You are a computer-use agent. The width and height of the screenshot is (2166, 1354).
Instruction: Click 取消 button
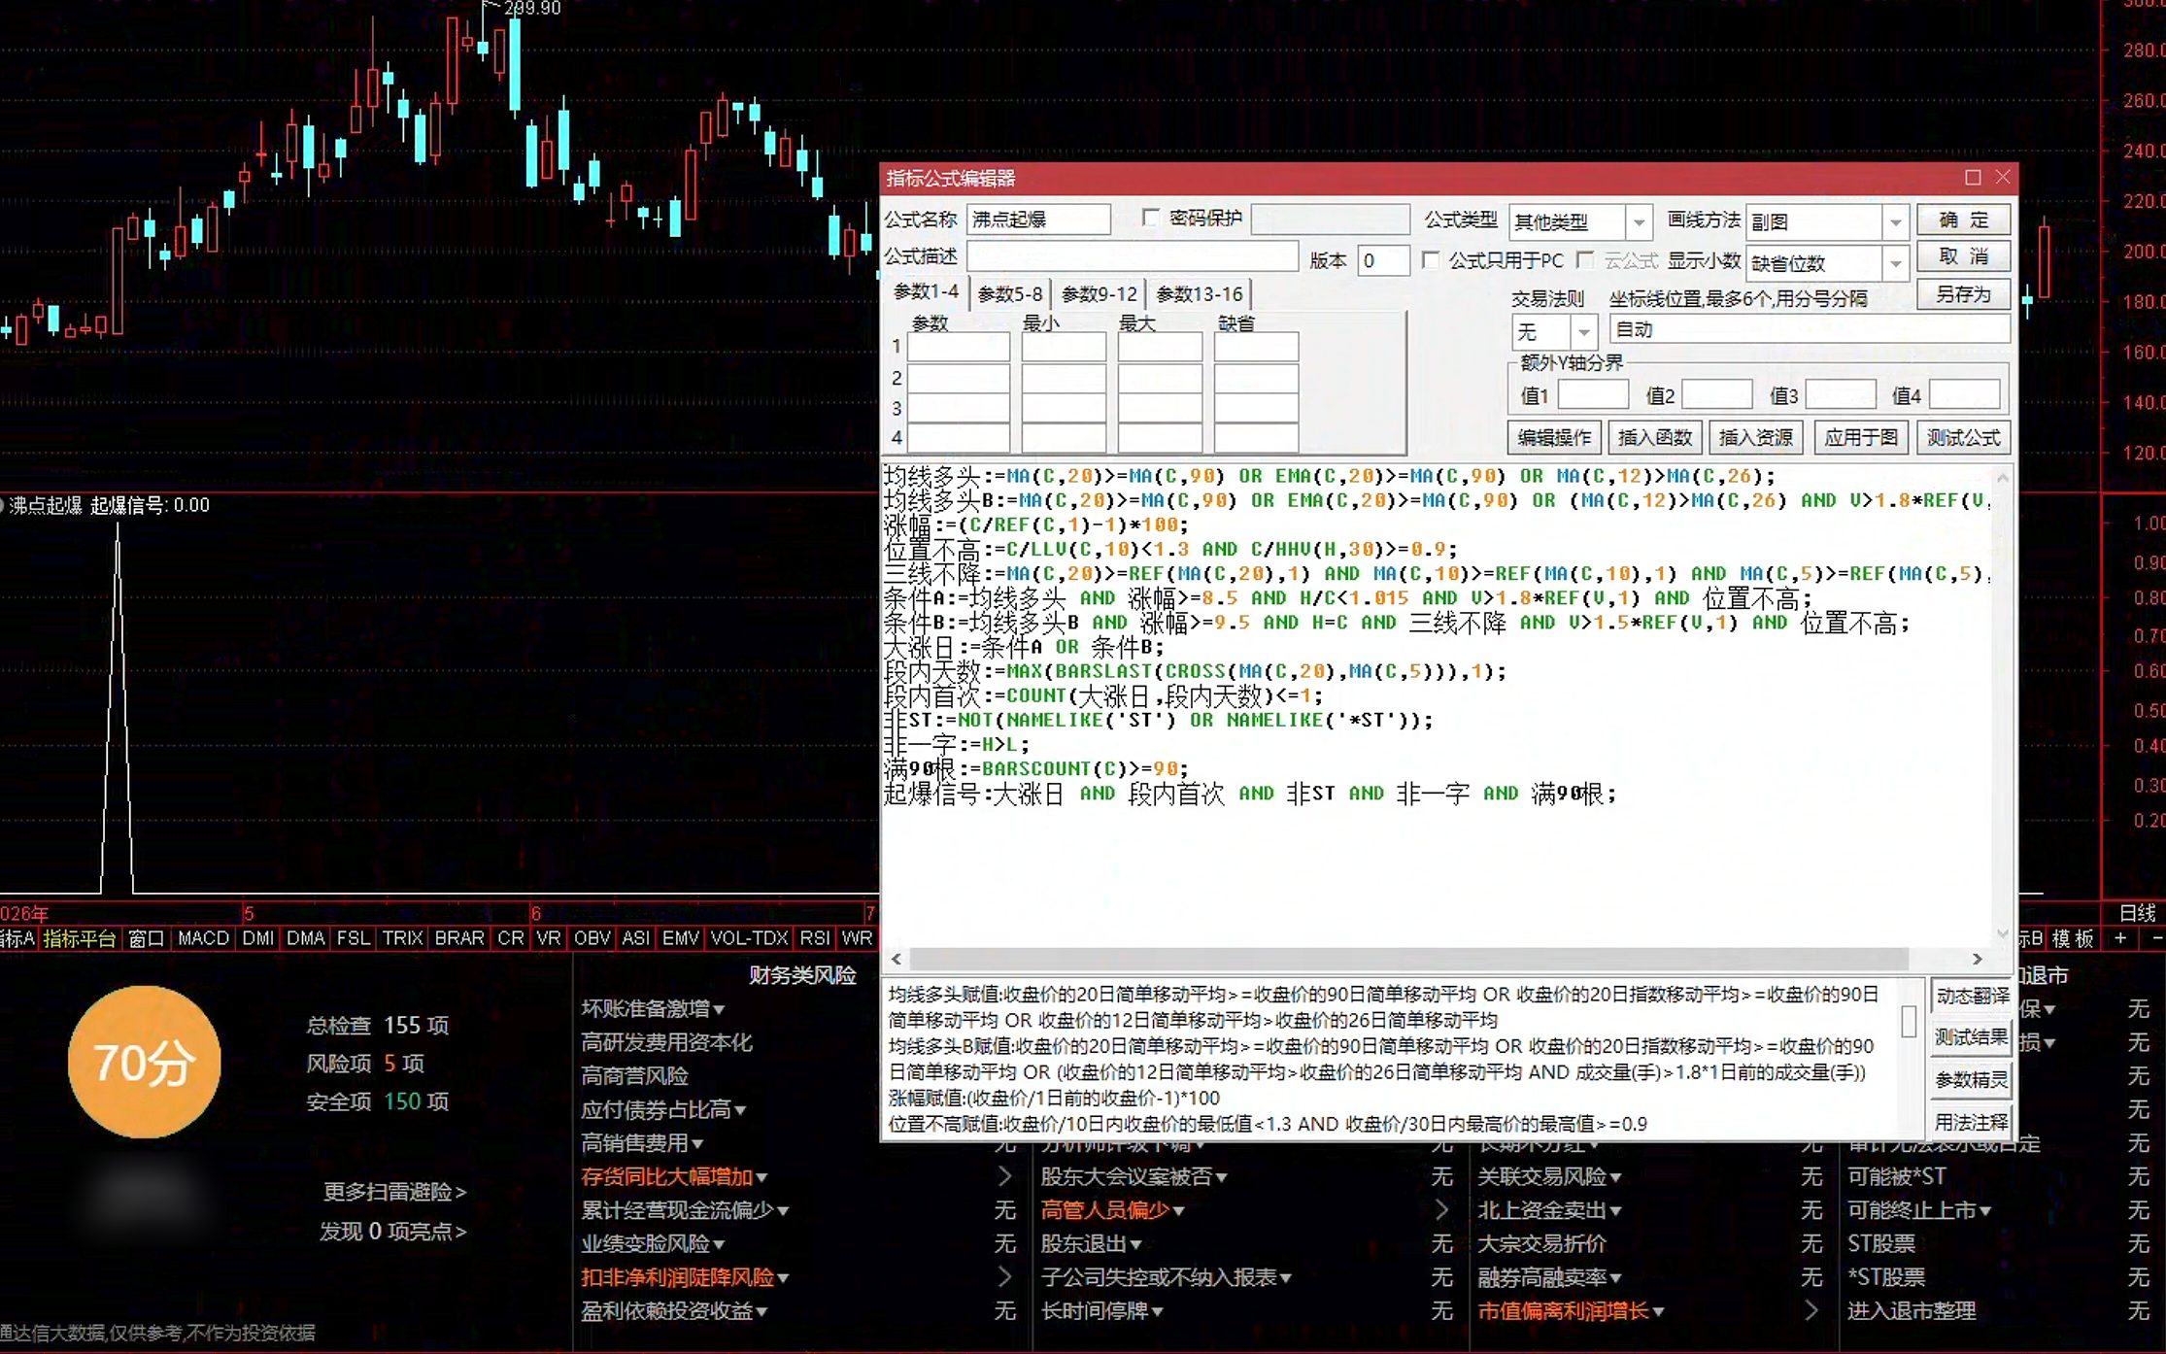tap(1963, 256)
